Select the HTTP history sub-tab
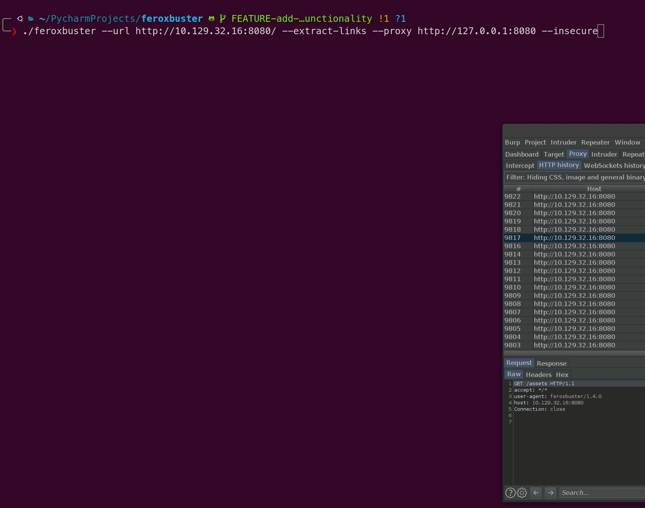The image size is (645, 508). click(559, 165)
